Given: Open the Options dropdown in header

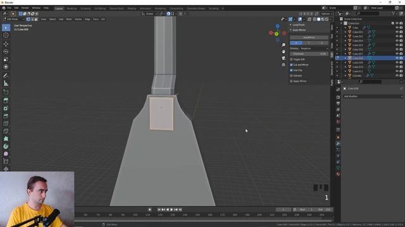Looking at the screenshot, I should pyautogui.click(x=327, y=14).
